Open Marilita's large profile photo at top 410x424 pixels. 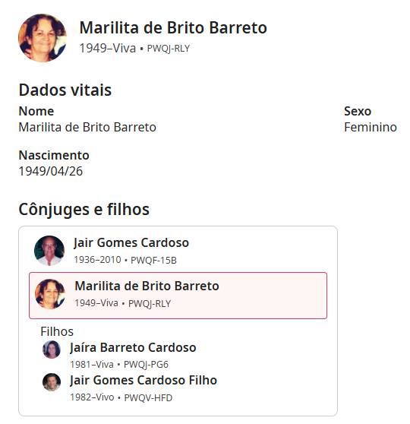point(43,38)
